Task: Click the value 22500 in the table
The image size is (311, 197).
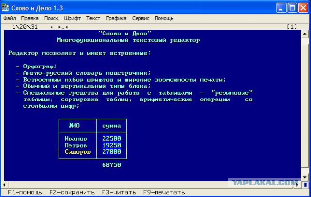Action: click(x=111, y=139)
